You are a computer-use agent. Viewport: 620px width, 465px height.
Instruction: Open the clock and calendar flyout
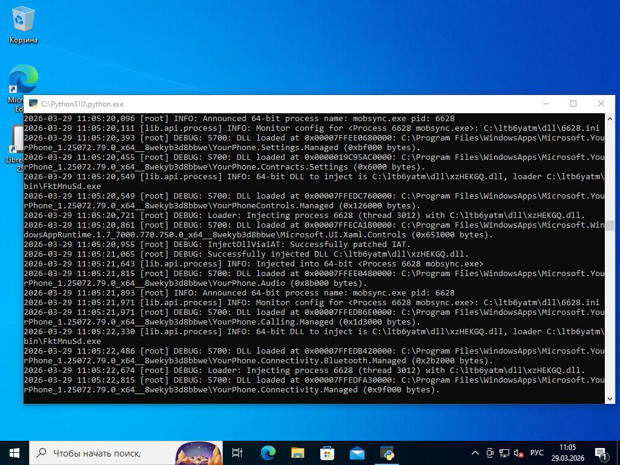click(567, 453)
